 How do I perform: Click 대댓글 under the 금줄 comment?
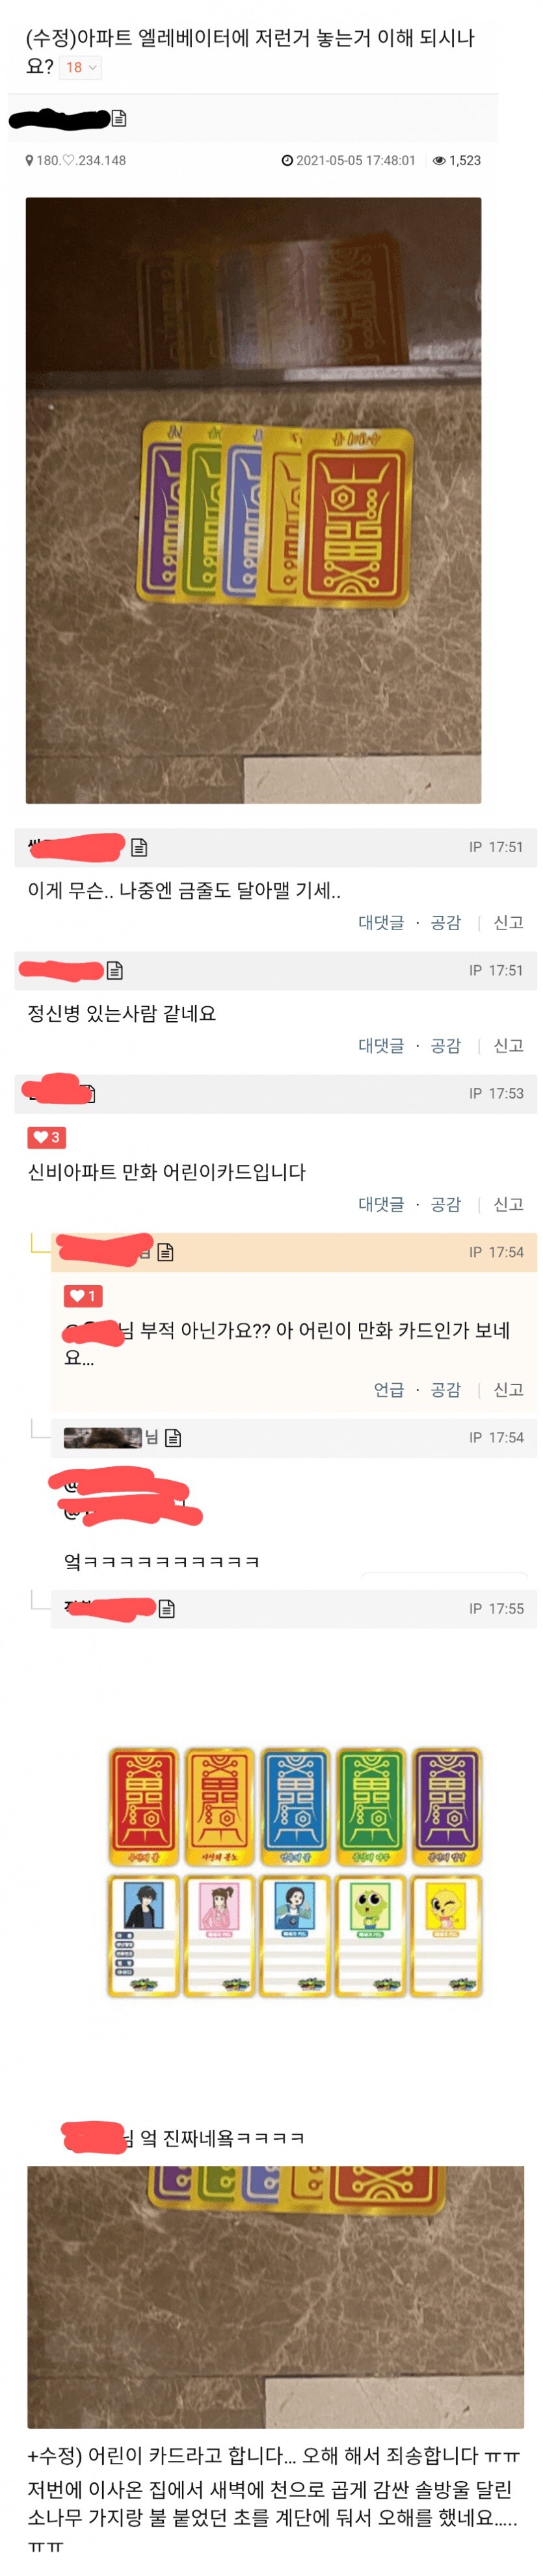coord(381,922)
